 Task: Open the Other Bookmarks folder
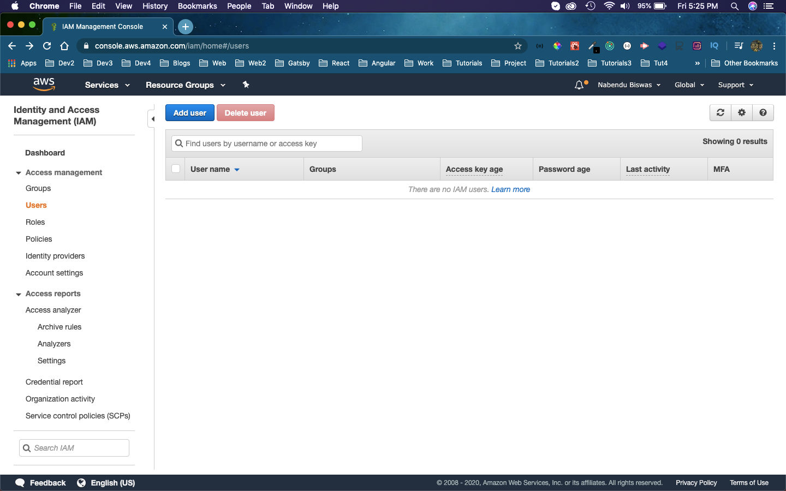[745, 63]
